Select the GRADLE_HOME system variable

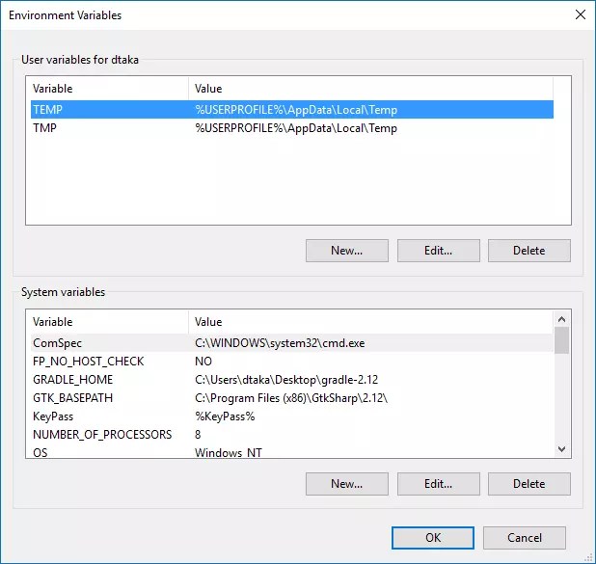point(292,379)
